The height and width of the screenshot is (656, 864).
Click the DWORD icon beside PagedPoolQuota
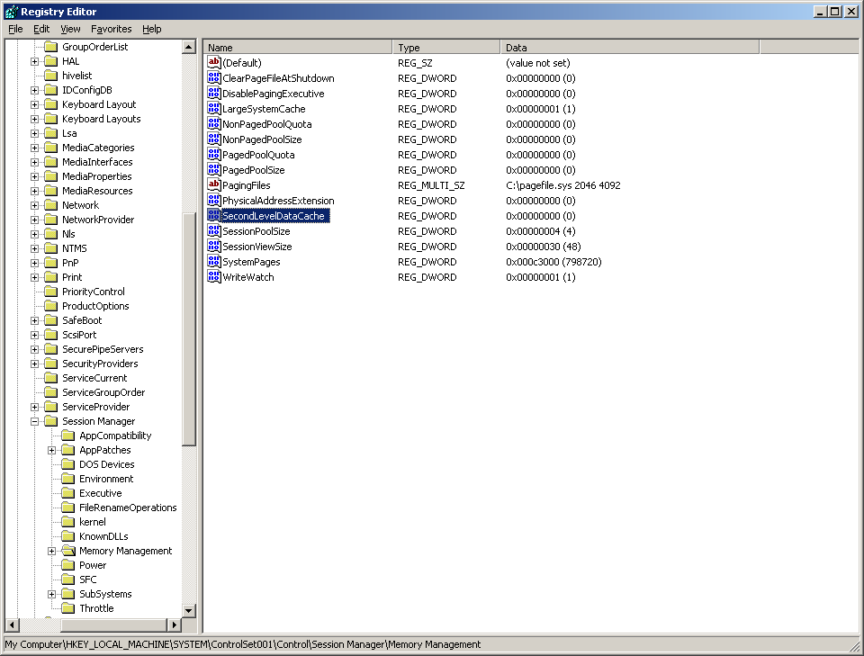click(x=214, y=154)
